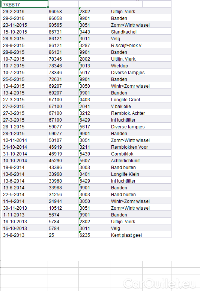
Task: Select mileage cell 90565
Action: point(63,25)
